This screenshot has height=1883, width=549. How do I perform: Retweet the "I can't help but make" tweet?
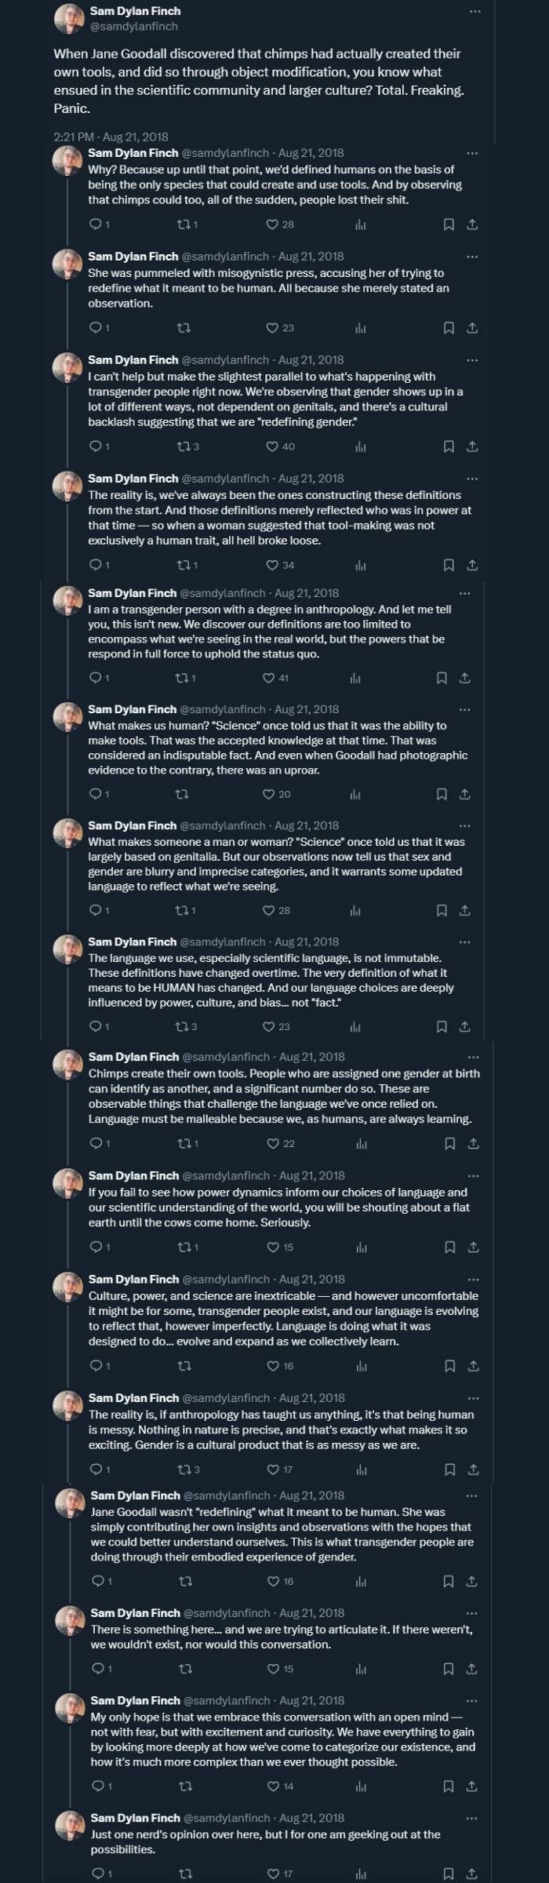184,446
